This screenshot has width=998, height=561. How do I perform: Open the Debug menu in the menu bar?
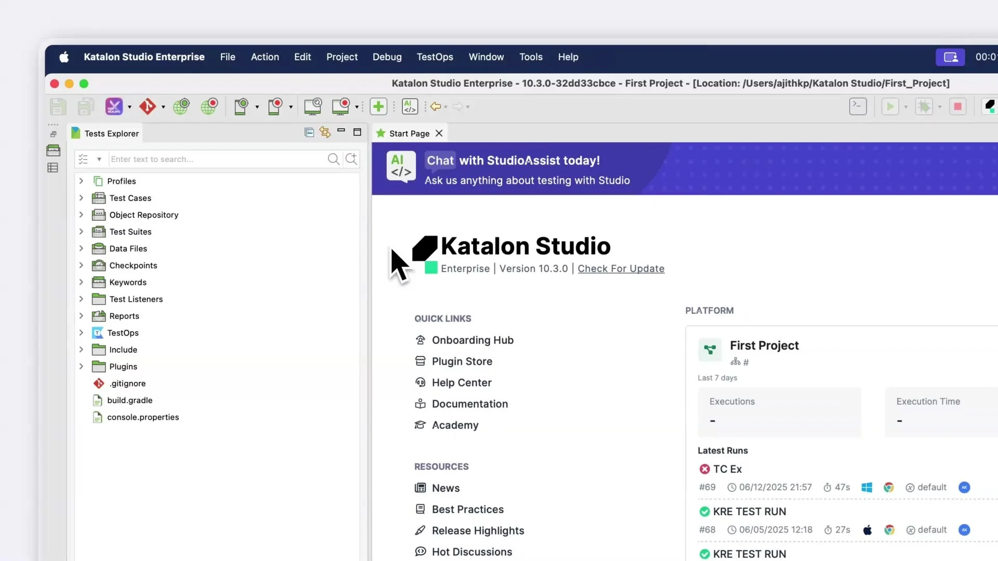click(387, 57)
